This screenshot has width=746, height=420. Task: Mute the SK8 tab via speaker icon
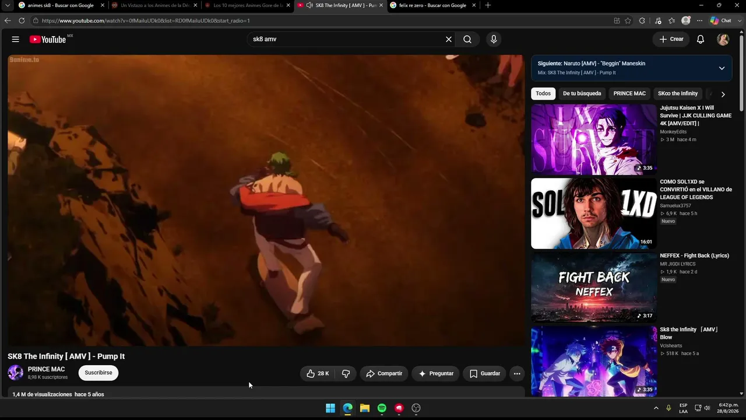309,5
